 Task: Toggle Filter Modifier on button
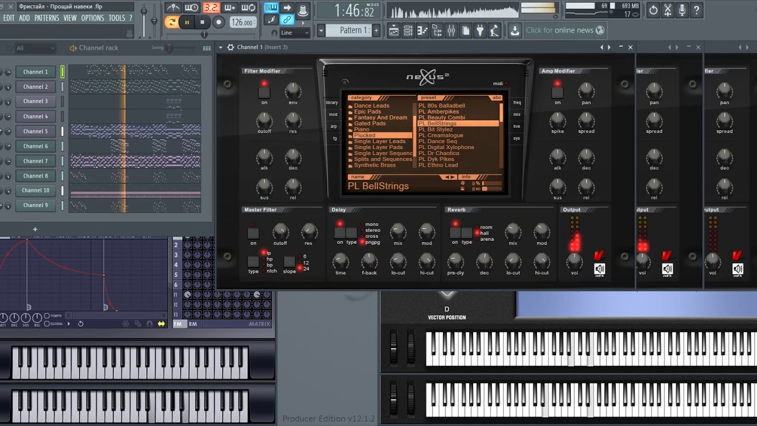(x=264, y=92)
